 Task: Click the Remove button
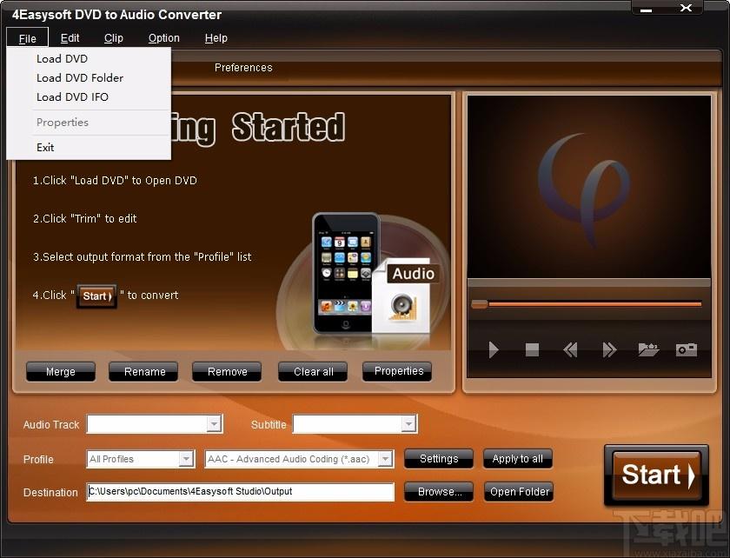[227, 372]
